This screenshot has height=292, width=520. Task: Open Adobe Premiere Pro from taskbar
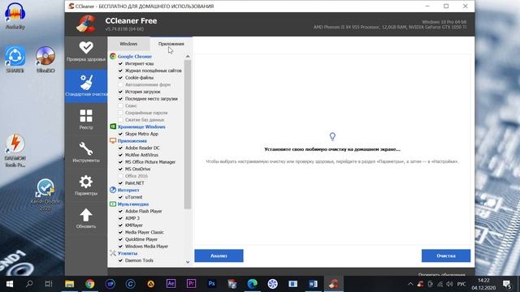tap(191, 284)
